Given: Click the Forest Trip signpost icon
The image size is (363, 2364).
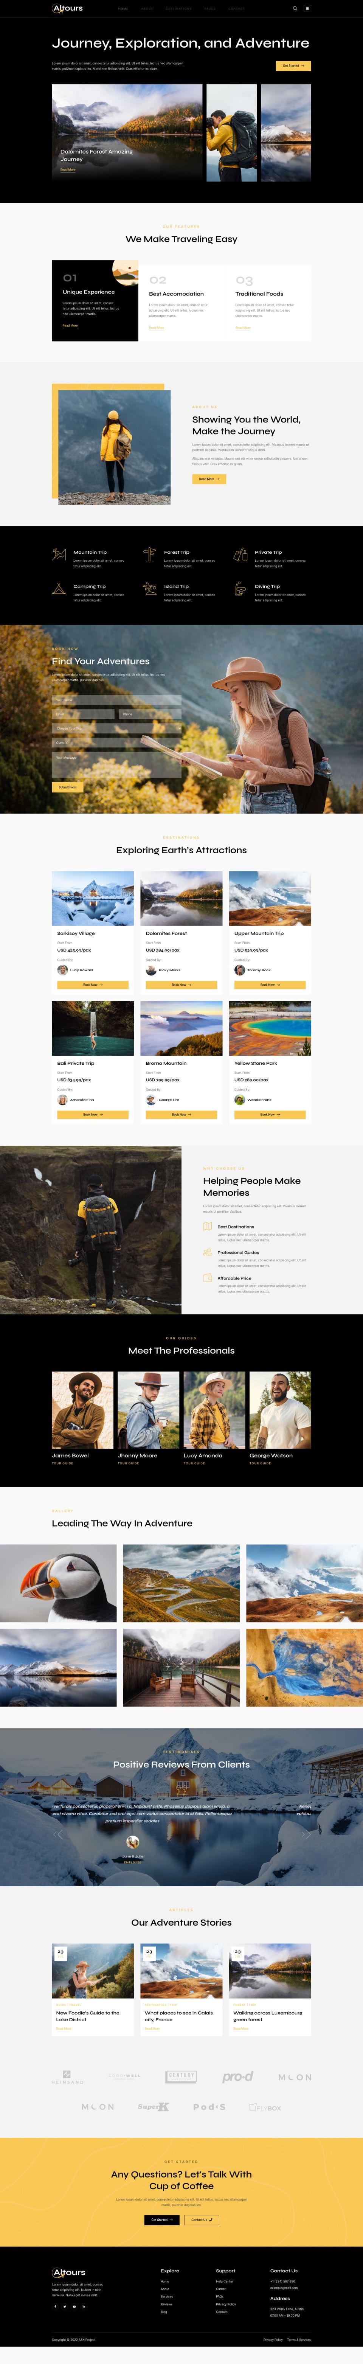Looking at the screenshot, I should click(x=149, y=554).
